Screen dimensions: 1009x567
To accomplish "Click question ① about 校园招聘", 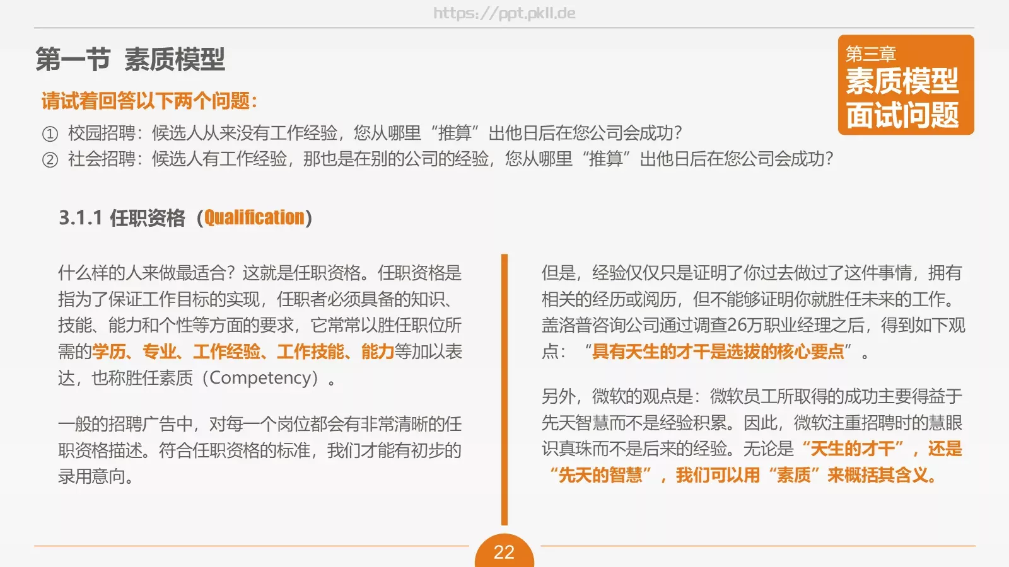I will coord(362,133).
